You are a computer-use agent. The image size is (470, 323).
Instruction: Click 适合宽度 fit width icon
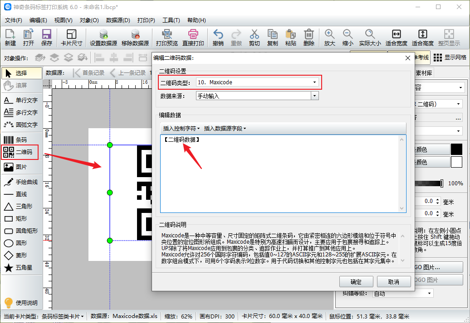tap(396, 38)
